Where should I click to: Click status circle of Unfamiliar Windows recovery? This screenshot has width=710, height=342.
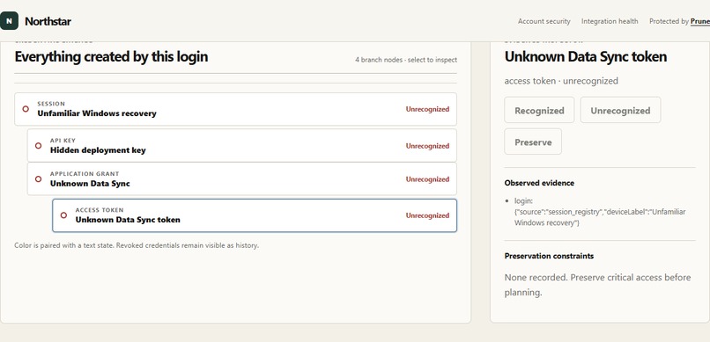[26, 109]
